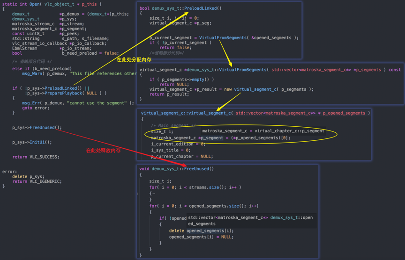Click the "cannot use the segment" string
405x260 pixels.
pos(97,103)
